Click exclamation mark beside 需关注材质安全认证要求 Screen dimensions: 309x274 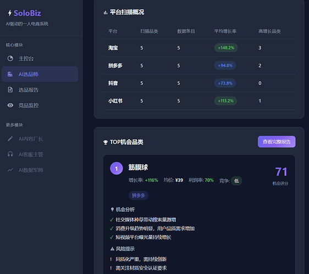pos(111,268)
